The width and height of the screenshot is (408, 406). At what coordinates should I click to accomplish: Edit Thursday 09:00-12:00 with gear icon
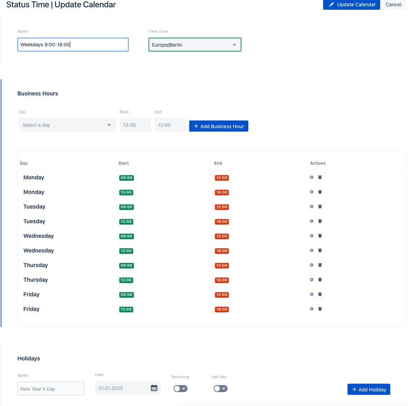pos(312,265)
